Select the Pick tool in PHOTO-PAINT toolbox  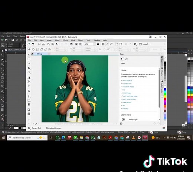click(x=29, y=55)
